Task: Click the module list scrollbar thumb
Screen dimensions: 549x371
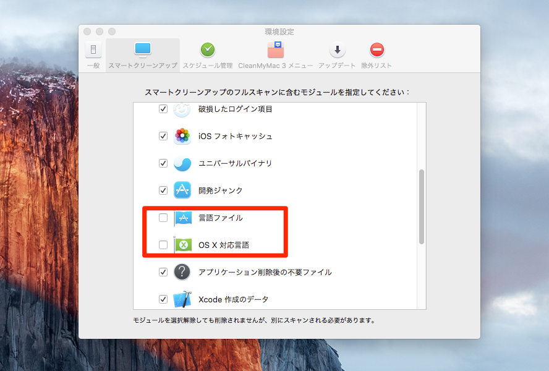Action: (422, 207)
